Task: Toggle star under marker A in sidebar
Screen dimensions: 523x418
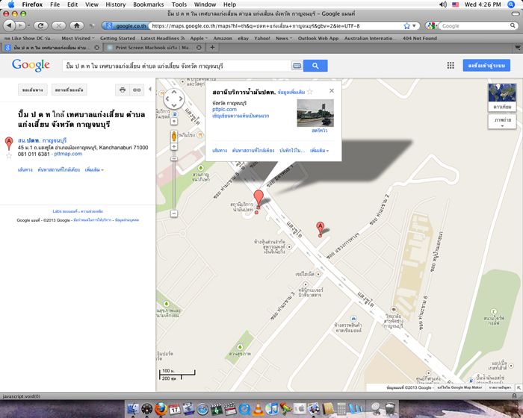Action: click(9, 155)
